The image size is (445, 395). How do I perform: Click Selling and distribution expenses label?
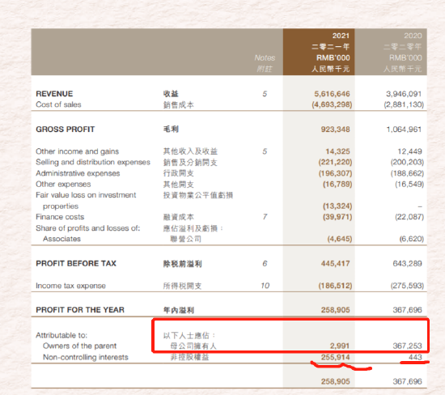point(93,162)
